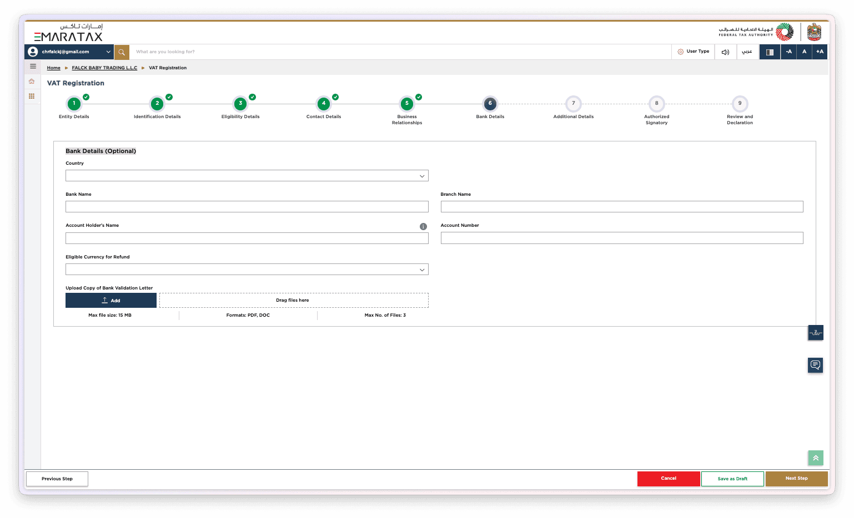The width and height of the screenshot is (854, 518).
Task: Open FALCK BABY TRADING L.L.C breadcrumb
Action: click(x=104, y=68)
